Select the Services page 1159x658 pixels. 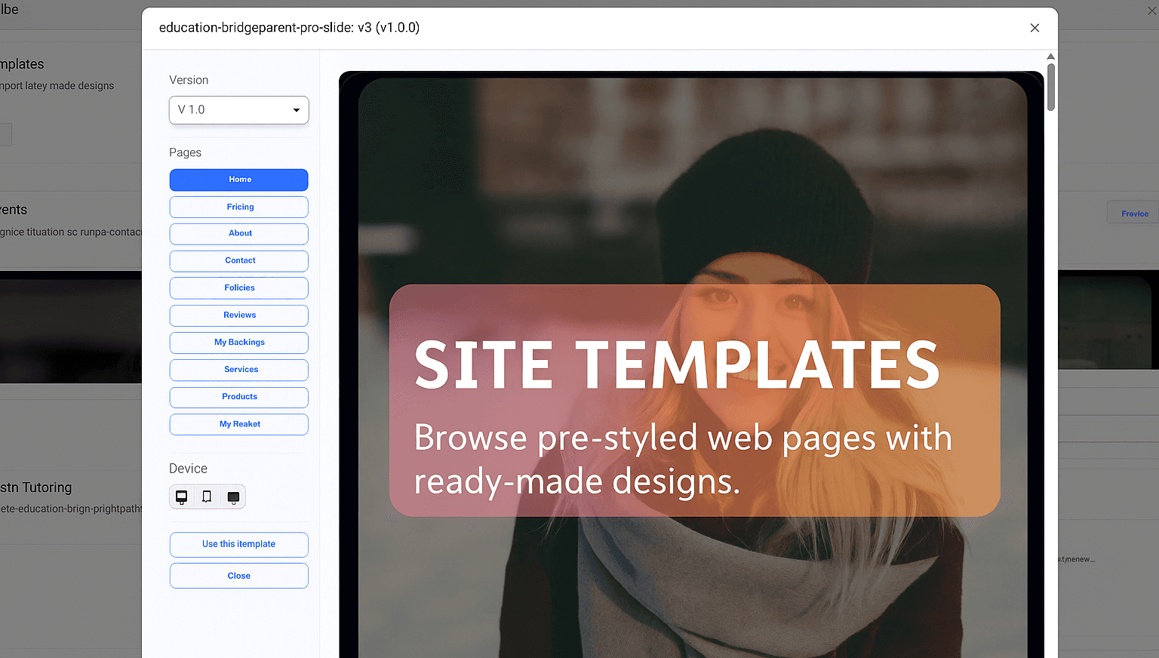(x=239, y=370)
